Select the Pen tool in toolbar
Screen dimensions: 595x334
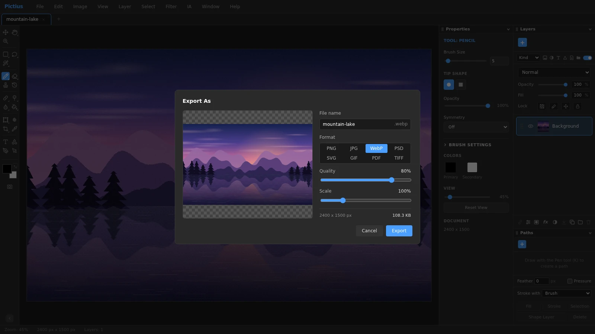[6, 151]
